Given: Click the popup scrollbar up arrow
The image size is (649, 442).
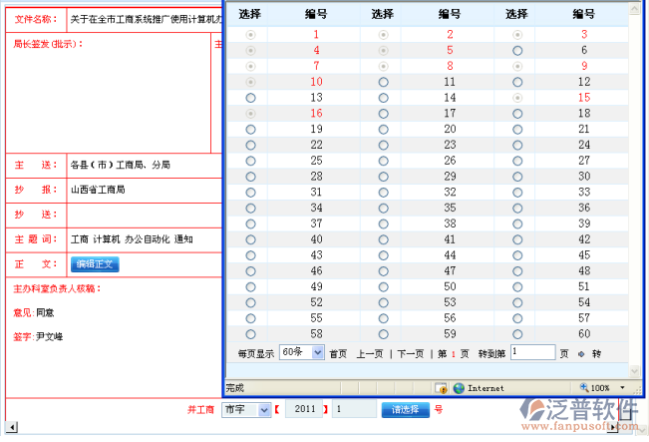Looking at the screenshot, I should click(x=634, y=8).
